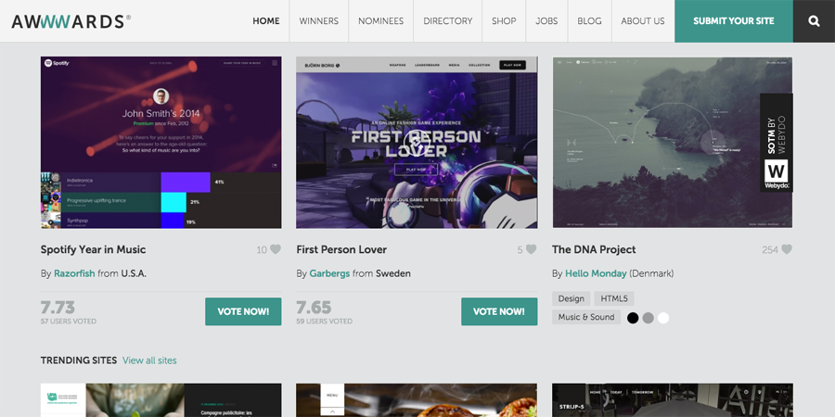
Task: Click the Awwwards logo
Action: [71, 21]
